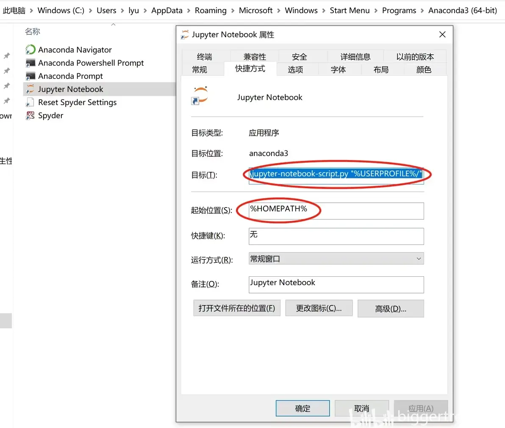
Task: Click AppData breadcrumb segment
Action: pyautogui.click(x=167, y=10)
